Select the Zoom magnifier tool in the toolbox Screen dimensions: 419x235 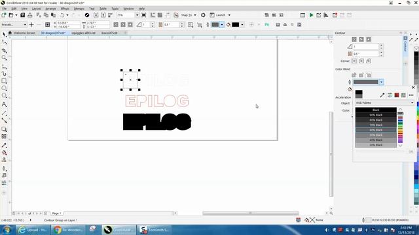tap(5, 58)
